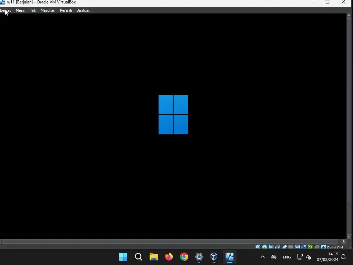Open the clock showing 14.15 07/02/2024

click(327, 257)
